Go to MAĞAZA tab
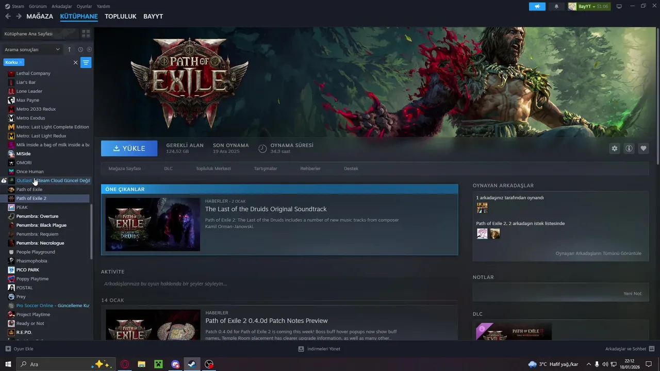The width and height of the screenshot is (660, 371). tap(40, 16)
